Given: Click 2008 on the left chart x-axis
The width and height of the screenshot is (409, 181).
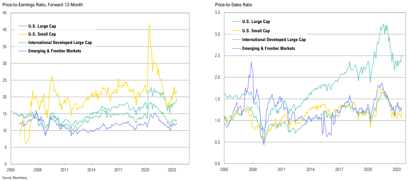Looking at the screenshot, I should pos(37,170).
